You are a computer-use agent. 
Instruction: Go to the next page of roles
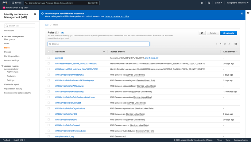point(229,44)
